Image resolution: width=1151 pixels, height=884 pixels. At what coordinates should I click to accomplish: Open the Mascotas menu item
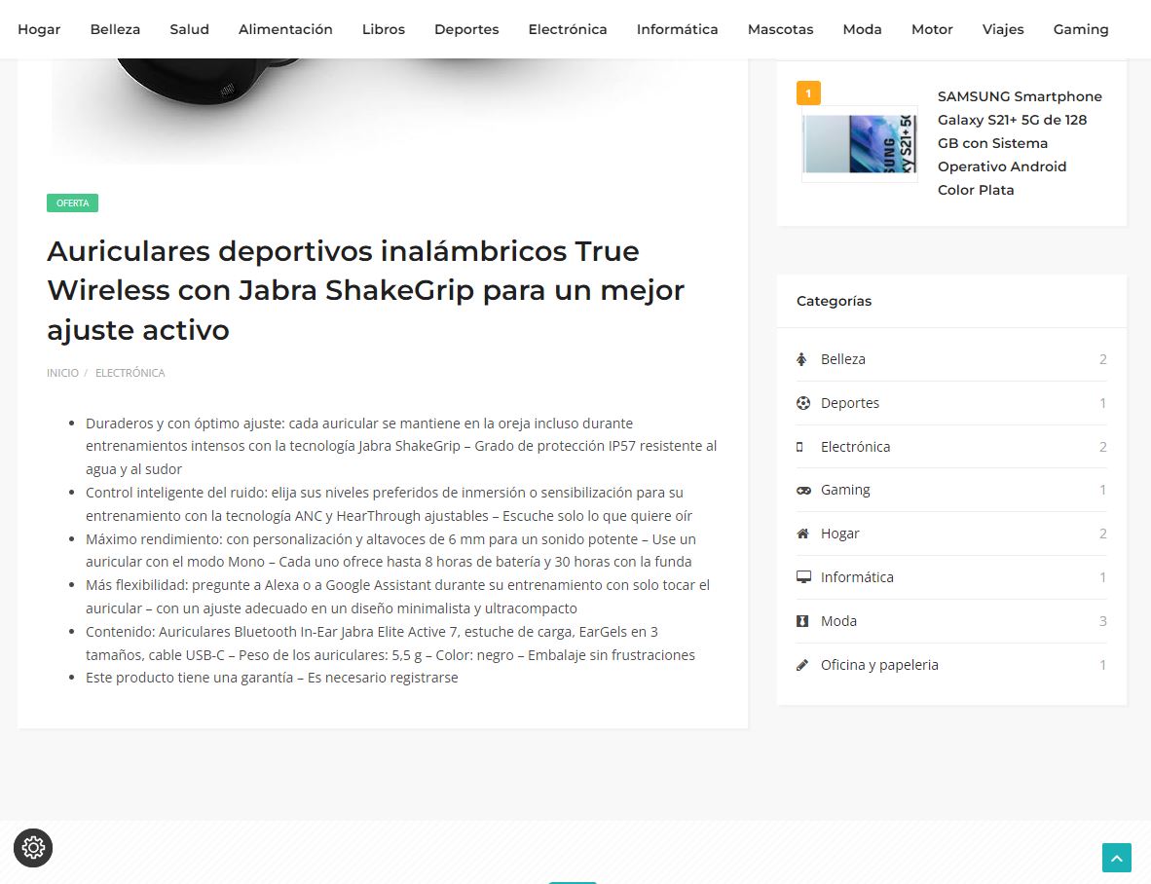[x=780, y=29]
